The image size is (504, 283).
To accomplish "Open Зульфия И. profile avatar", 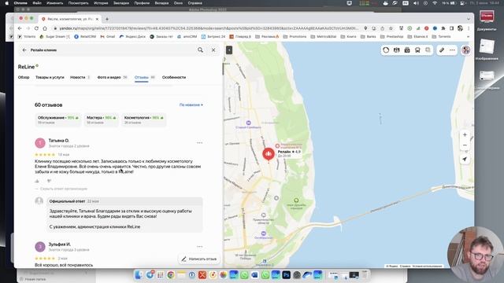I will (40, 246).
